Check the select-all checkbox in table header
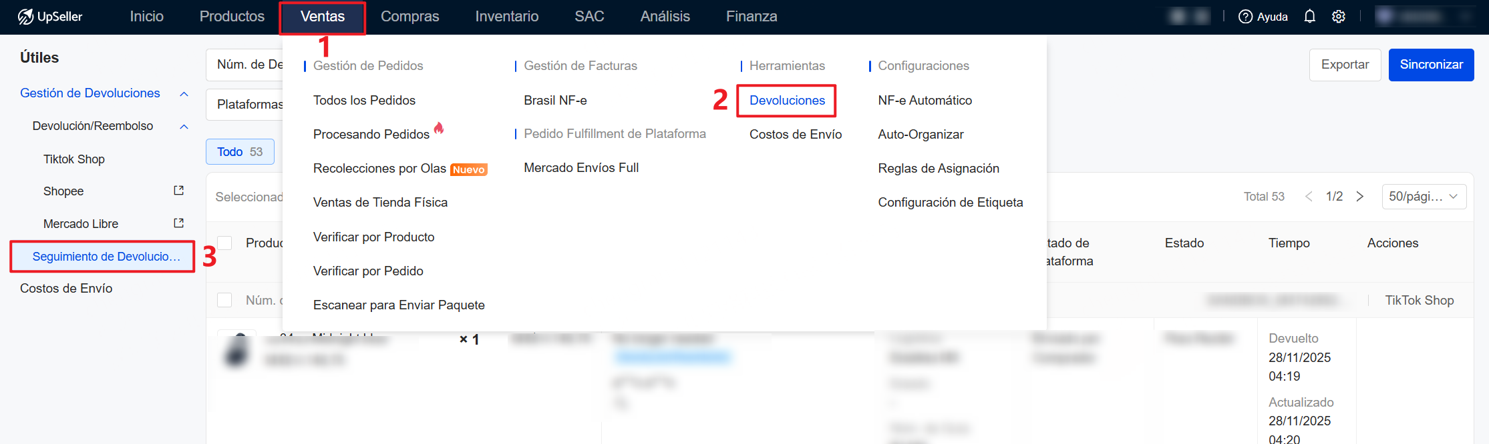Viewport: 1489px width, 444px height. pos(225,243)
